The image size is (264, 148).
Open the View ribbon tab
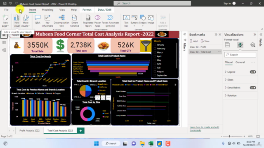click(x=62, y=10)
